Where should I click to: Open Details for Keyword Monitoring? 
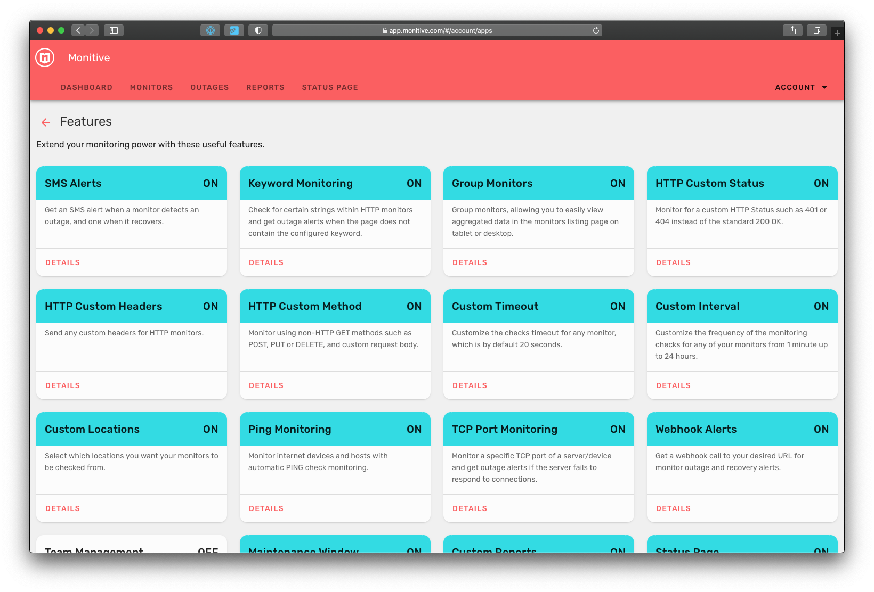point(266,262)
